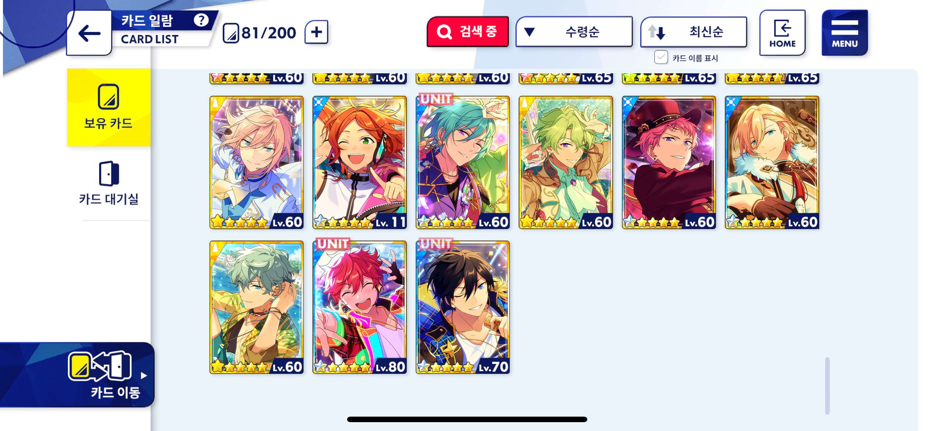
Task: Select the 카드 대기실 door icon
Action: (109, 173)
